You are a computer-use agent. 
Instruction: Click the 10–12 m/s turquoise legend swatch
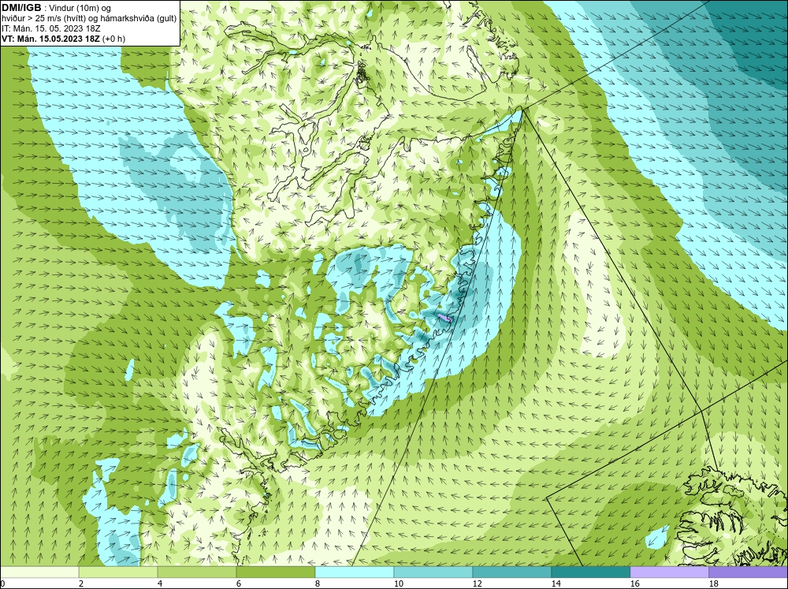click(433, 572)
